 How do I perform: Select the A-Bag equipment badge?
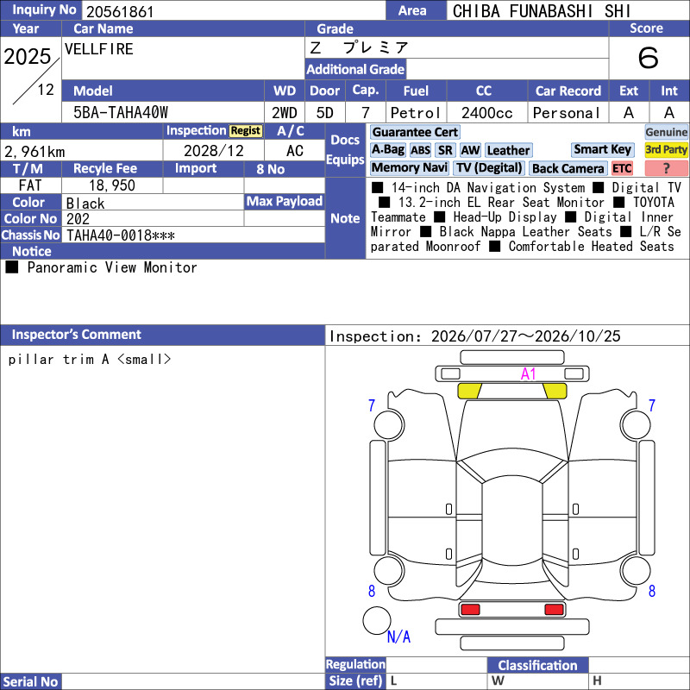pyautogui.click(x=387, y=150)
